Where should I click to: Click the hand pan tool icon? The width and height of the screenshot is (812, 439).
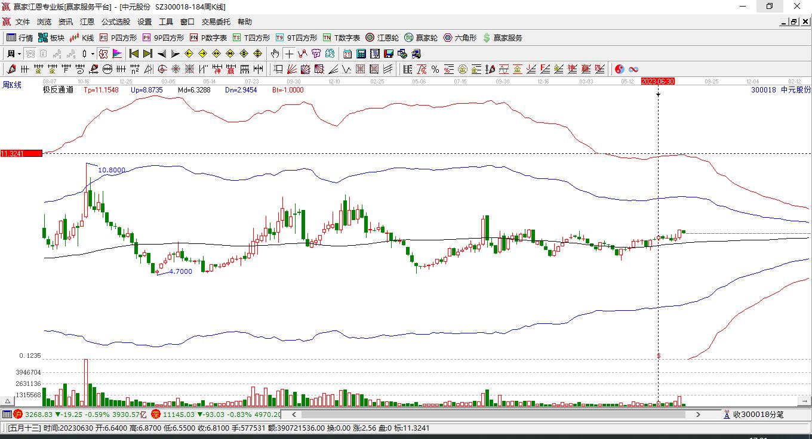click(x=275, y=54)
